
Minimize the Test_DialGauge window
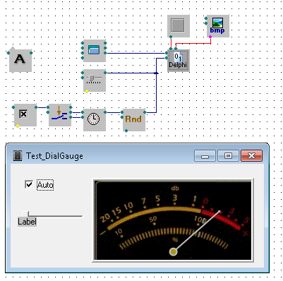pyautogui.click(x=205, y=155)
